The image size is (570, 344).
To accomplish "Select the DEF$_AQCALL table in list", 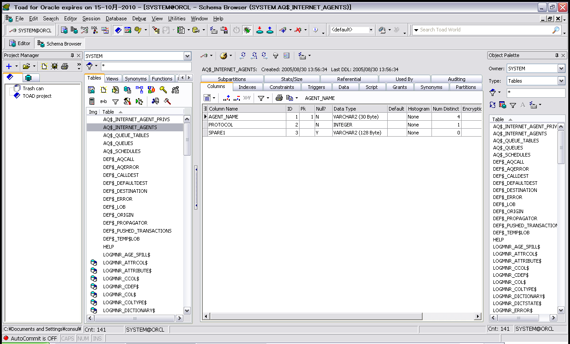I will click(x=119, y=159).
